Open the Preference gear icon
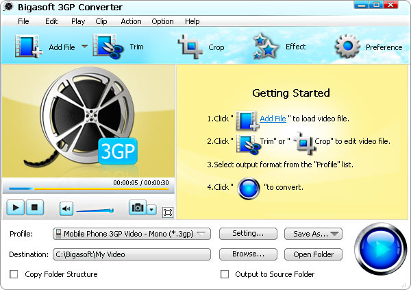411x290 pixels. point(347,47)
